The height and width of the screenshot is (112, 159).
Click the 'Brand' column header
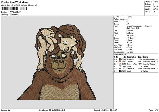[145, 57]
